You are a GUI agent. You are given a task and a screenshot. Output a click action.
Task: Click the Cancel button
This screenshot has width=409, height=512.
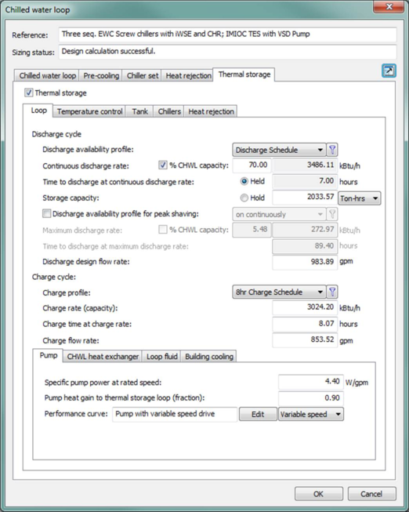[x=372, y=494]
